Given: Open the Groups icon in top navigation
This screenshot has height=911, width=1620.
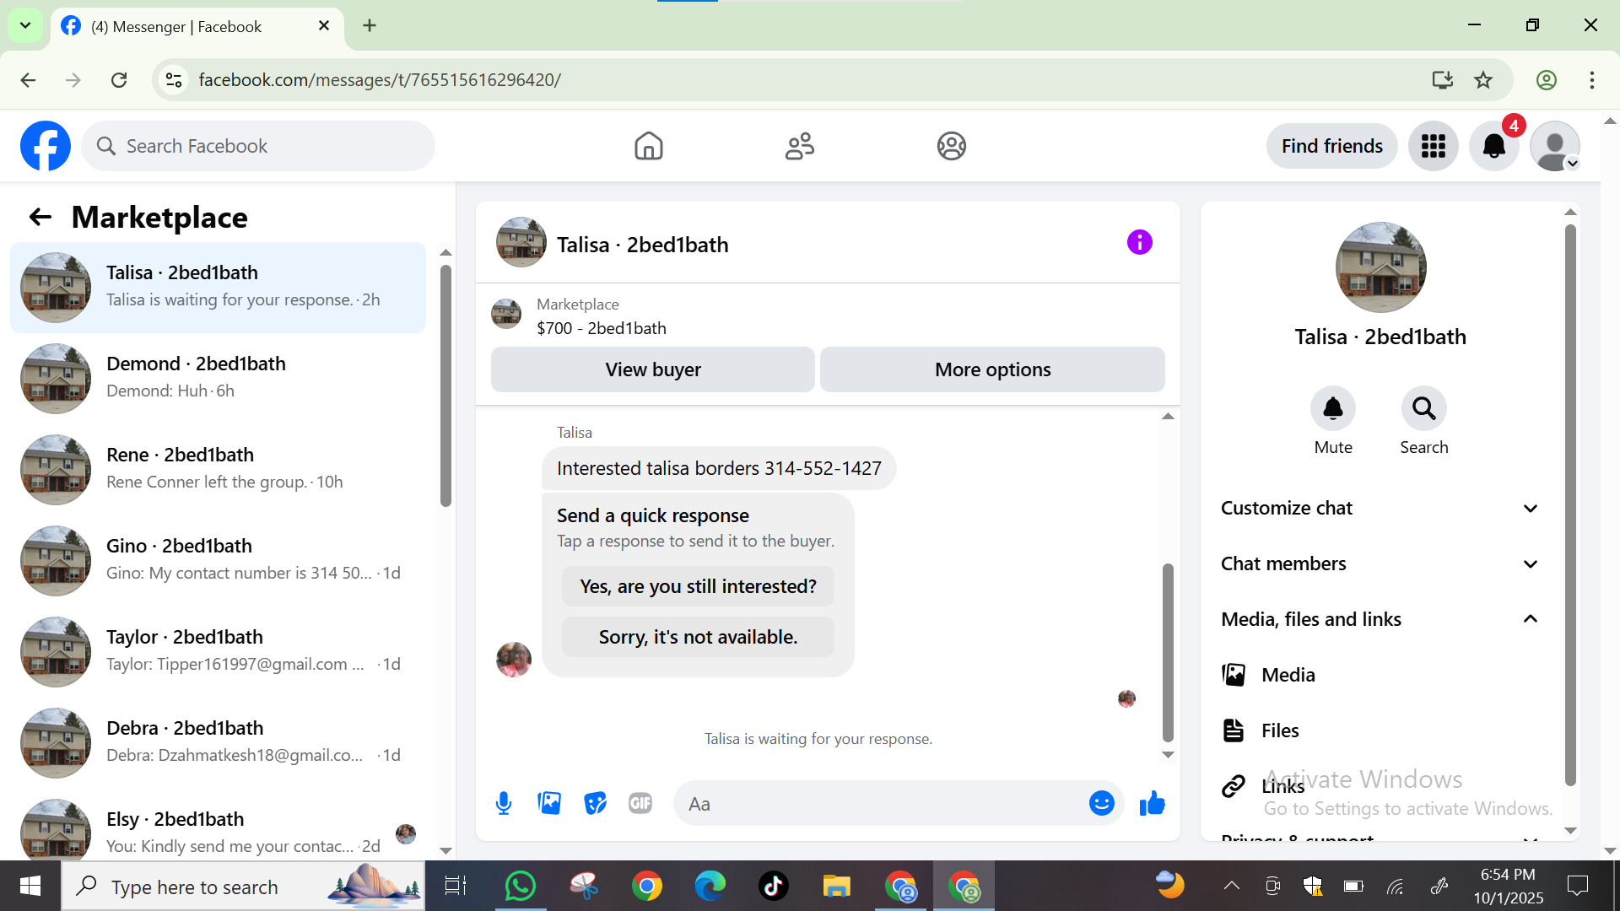Looking at the screenshot, I should point(951,146).
